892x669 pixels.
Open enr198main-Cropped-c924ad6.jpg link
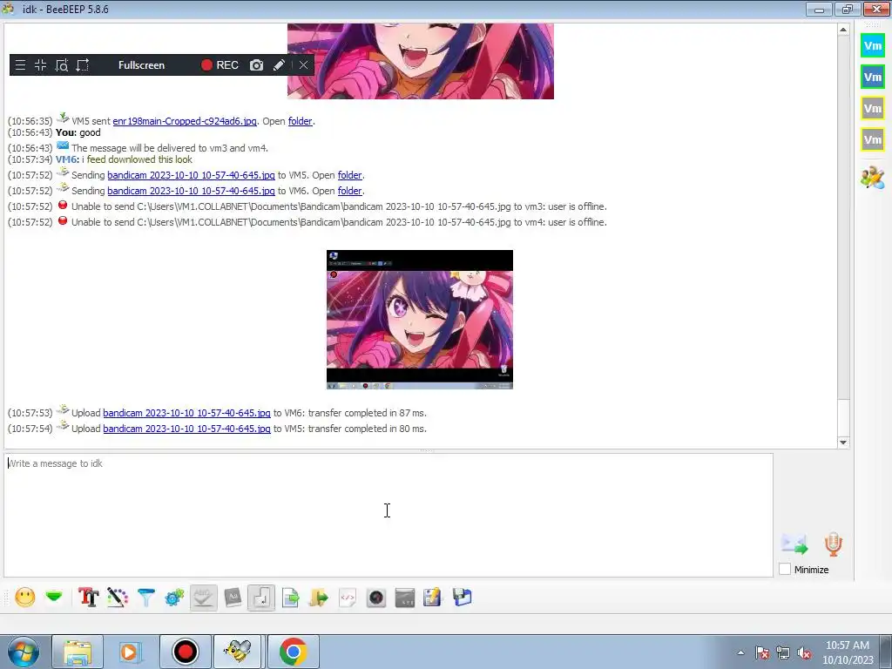click(185, 121)
